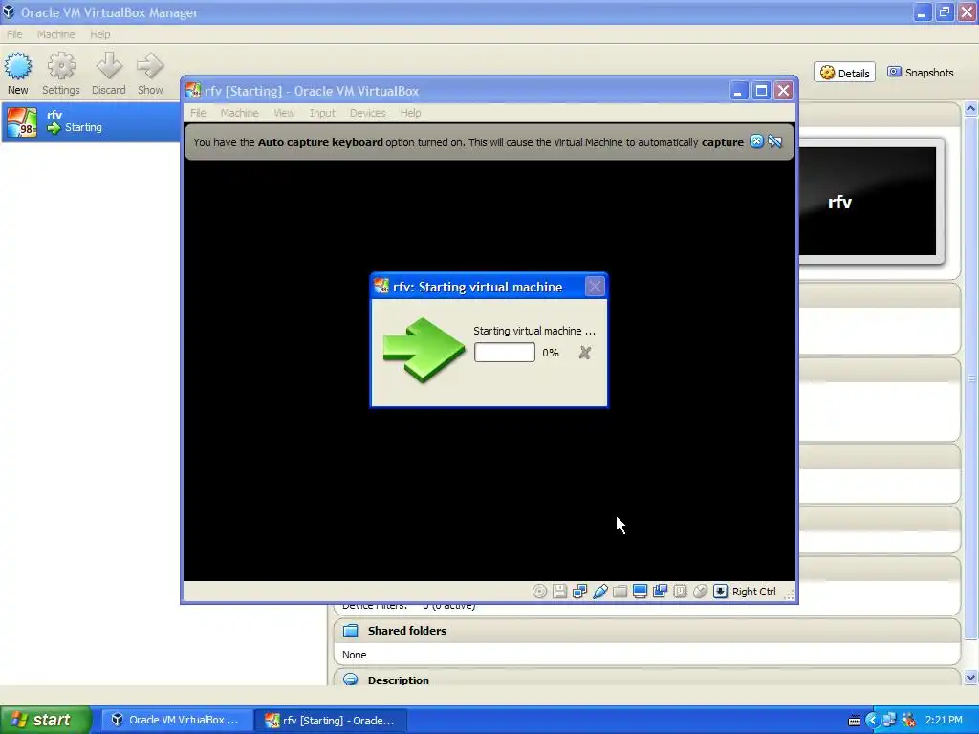Click the network adapters status icon
The image size is (979, 734).
pyautogui.click(x=579, y=591)
